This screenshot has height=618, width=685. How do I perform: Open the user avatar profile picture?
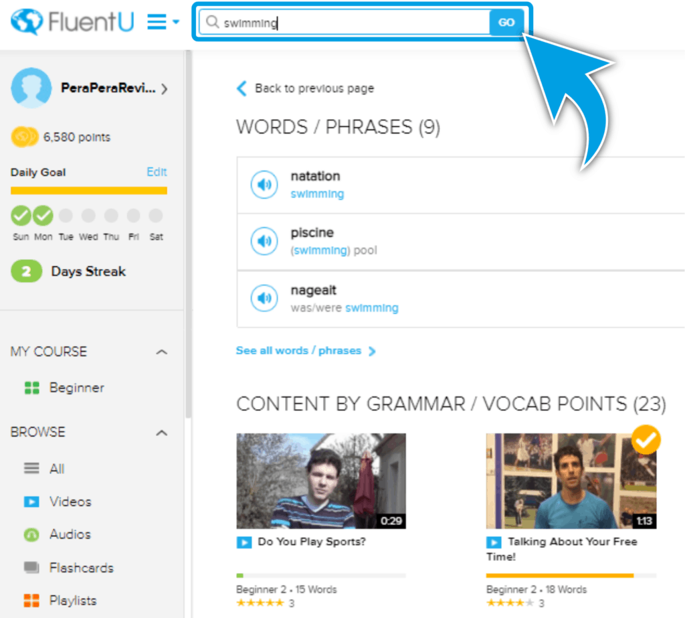(x=31, y=88)
